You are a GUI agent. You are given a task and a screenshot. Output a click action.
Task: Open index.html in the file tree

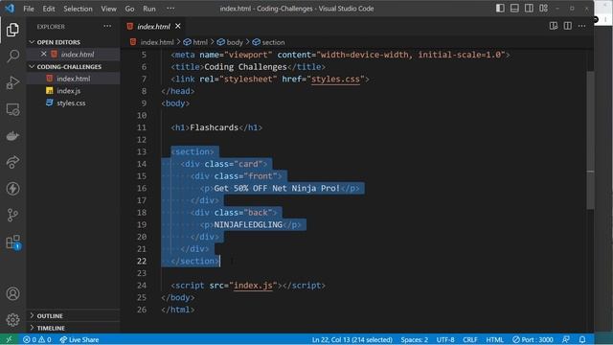73,79
